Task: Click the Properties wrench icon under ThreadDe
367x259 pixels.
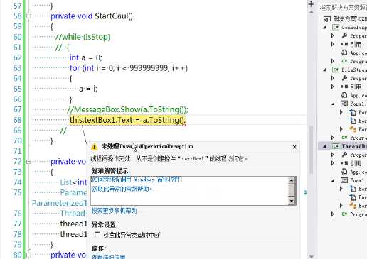Action: [344, 155]
